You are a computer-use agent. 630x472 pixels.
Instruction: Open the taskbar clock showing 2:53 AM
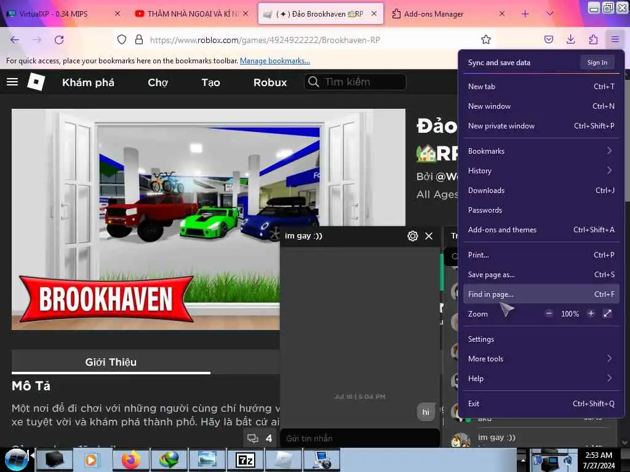pyautogui.click(x=599, y=460)
